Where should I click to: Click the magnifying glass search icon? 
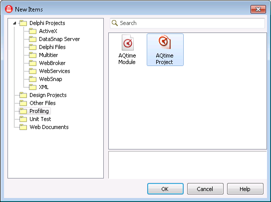point(115,23)
